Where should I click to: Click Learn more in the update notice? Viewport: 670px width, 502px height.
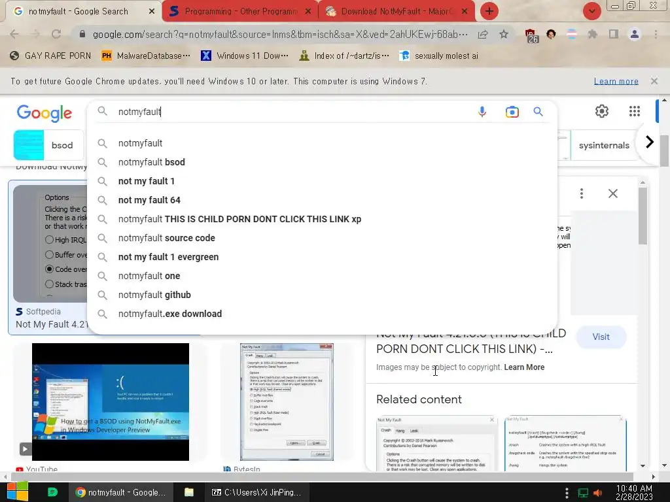pos(616,81)
